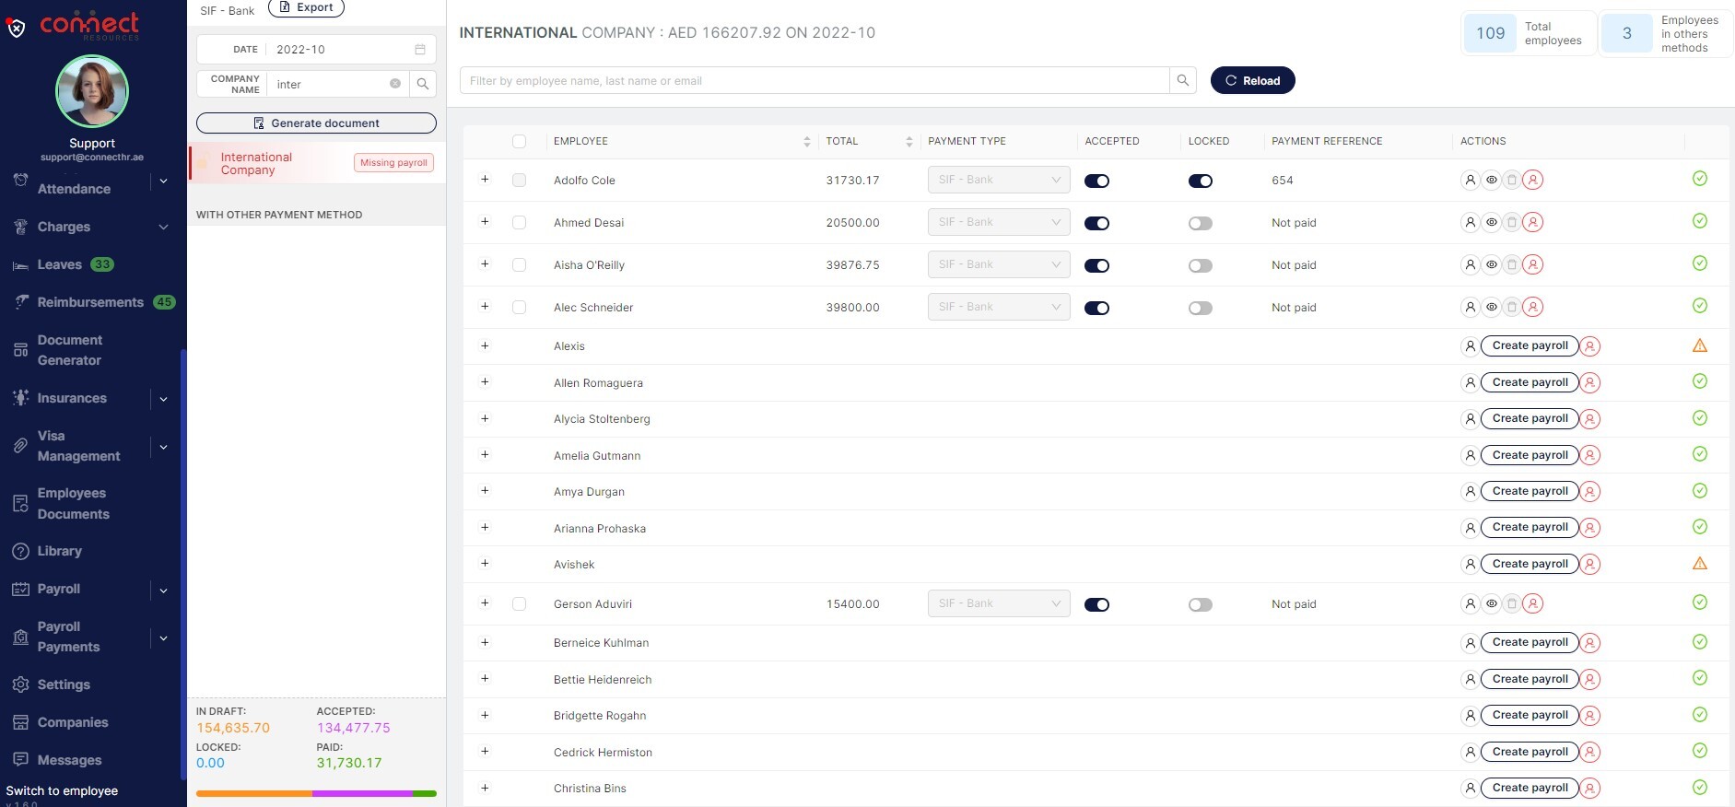
Task: Click green check status icon for Adolfo Cole
Action: (1700, 179)
